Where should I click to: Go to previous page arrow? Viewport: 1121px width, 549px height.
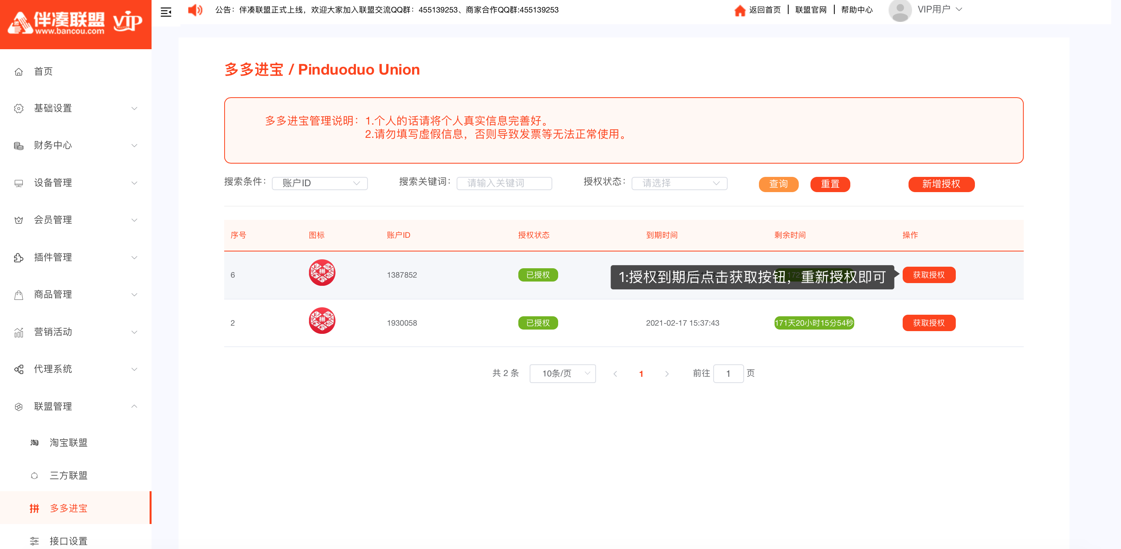(x=615, y=374)
